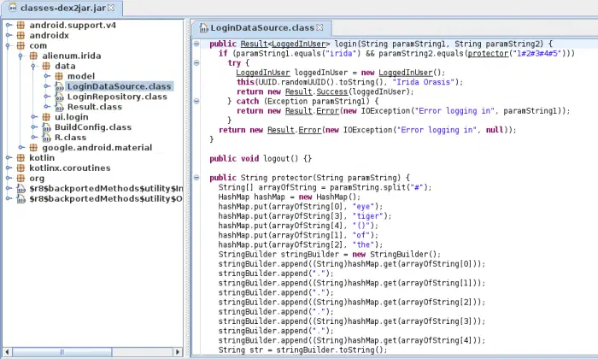Click the androidx package icon
Viewport: 598px width, 359px height.
coord(21,36)
